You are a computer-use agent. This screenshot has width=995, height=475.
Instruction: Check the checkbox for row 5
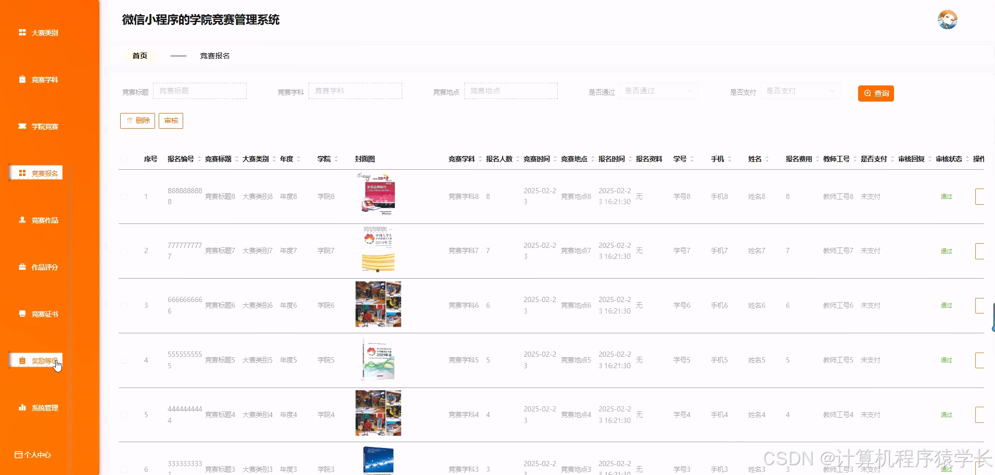tap(124, 415)
